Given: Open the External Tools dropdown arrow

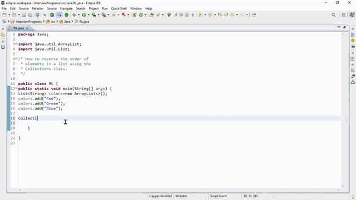Looking at the screenshot, I should (x=108, y=15).
